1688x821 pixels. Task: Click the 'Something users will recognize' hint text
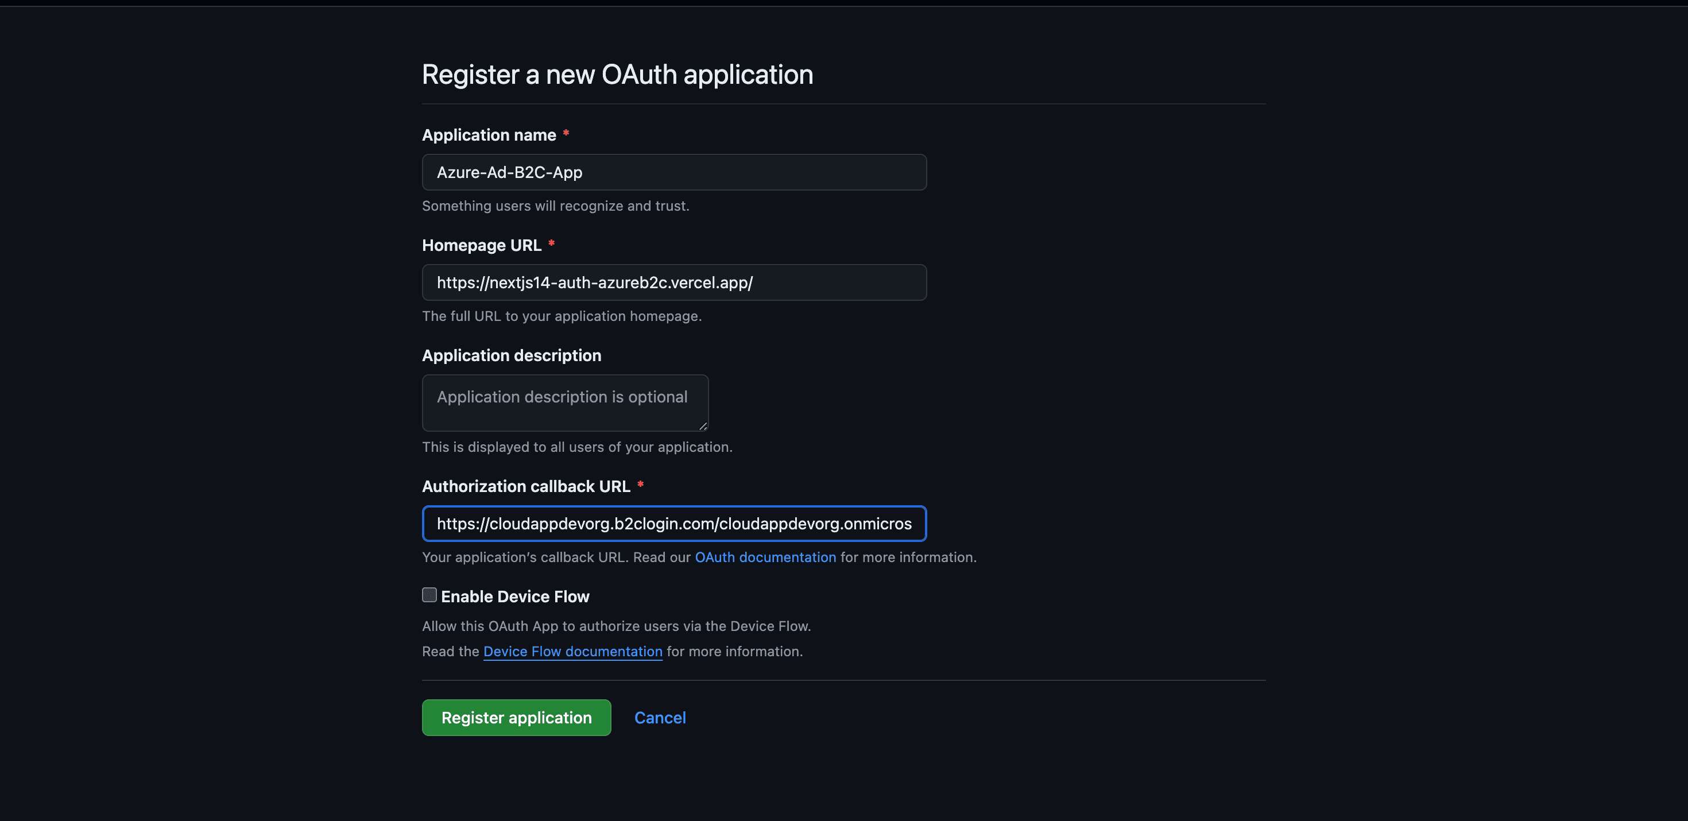coord(555,206)
